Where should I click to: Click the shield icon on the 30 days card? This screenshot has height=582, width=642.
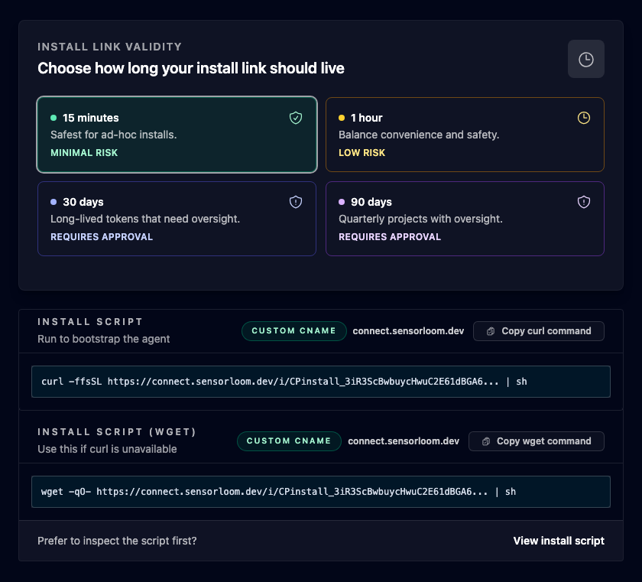pyautogui.click(x=296, y=202)
